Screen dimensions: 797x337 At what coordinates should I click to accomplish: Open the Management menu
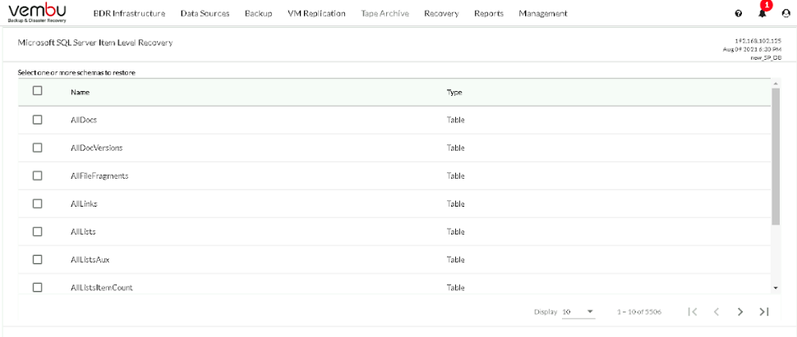[543, 14]
